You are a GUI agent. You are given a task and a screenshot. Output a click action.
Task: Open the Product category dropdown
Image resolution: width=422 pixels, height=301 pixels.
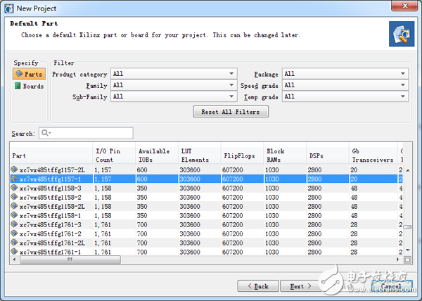click(173, 74)
